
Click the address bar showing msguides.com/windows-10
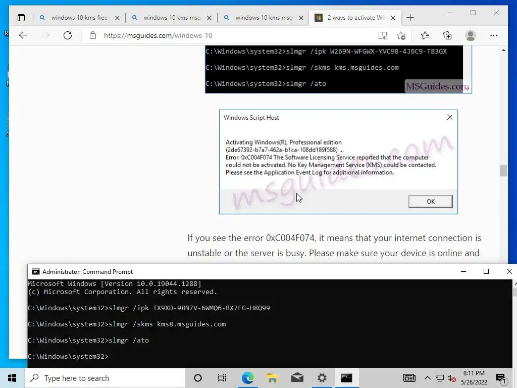click(231, 35)
